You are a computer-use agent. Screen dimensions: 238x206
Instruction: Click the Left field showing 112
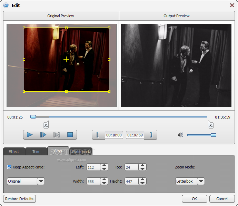click(x=93, y=167)
